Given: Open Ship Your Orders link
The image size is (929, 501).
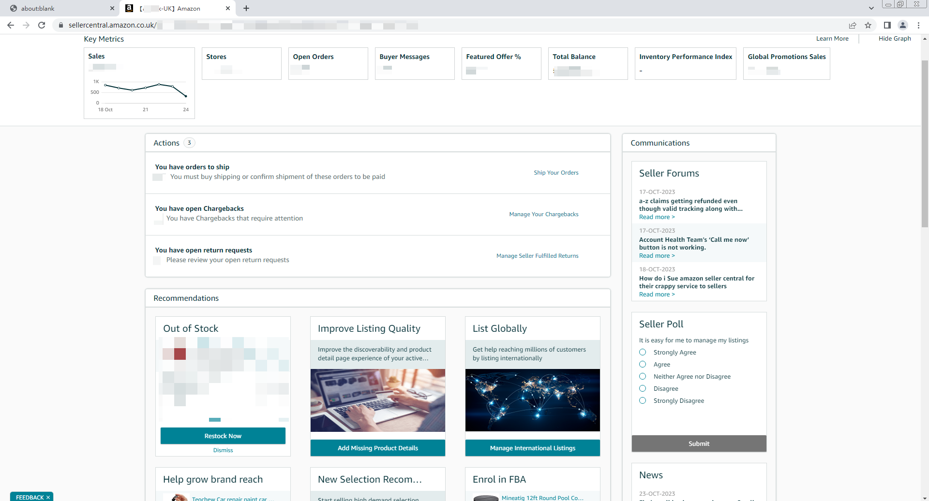Looking at the screenshot, I should (x=556, y=173).
